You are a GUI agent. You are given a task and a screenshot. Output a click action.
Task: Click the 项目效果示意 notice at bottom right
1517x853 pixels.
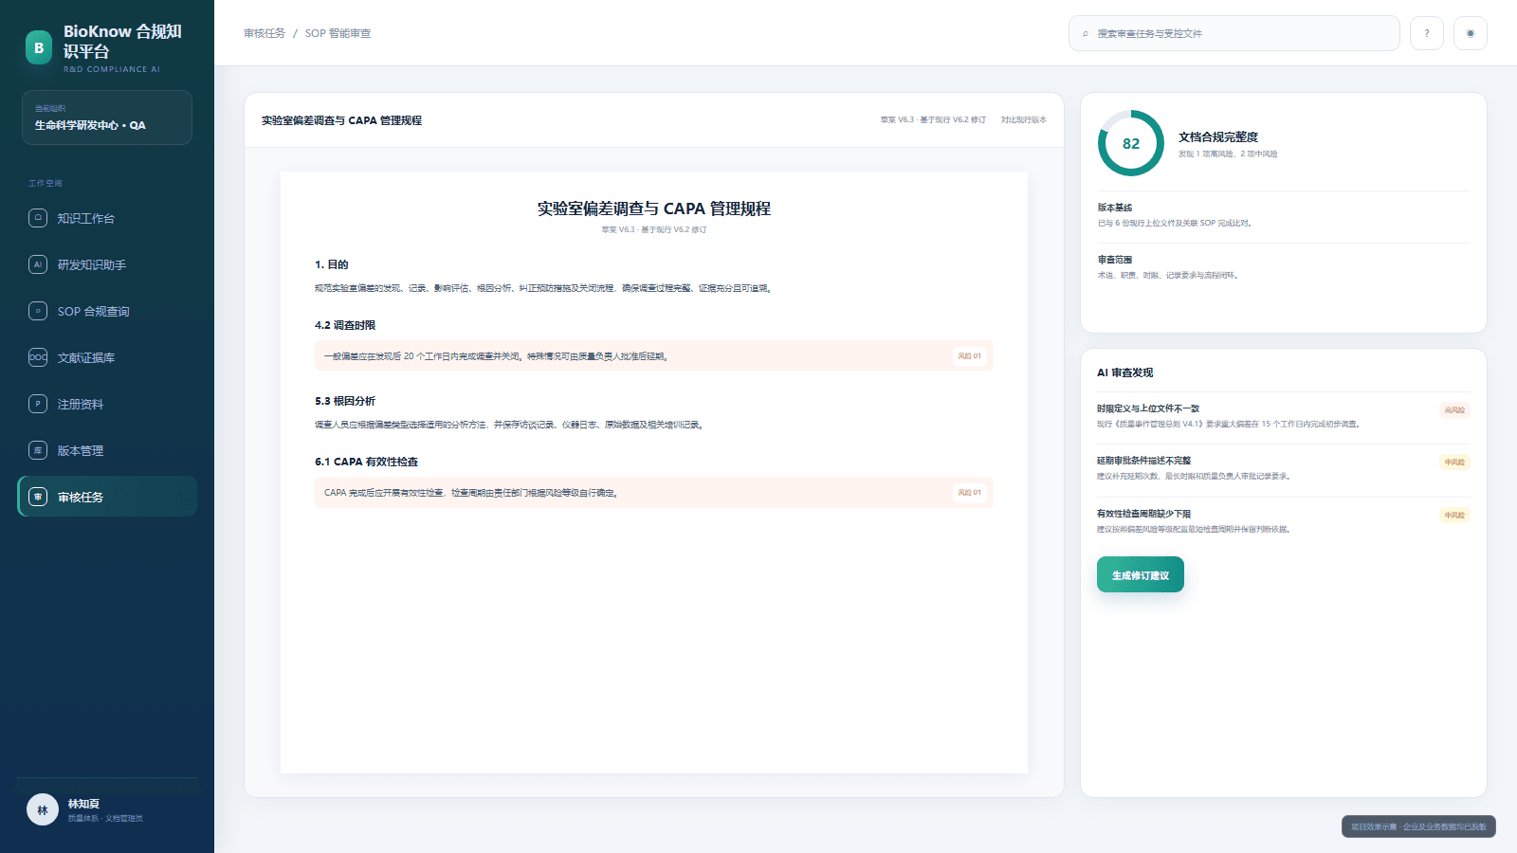tap(1418, 826)
